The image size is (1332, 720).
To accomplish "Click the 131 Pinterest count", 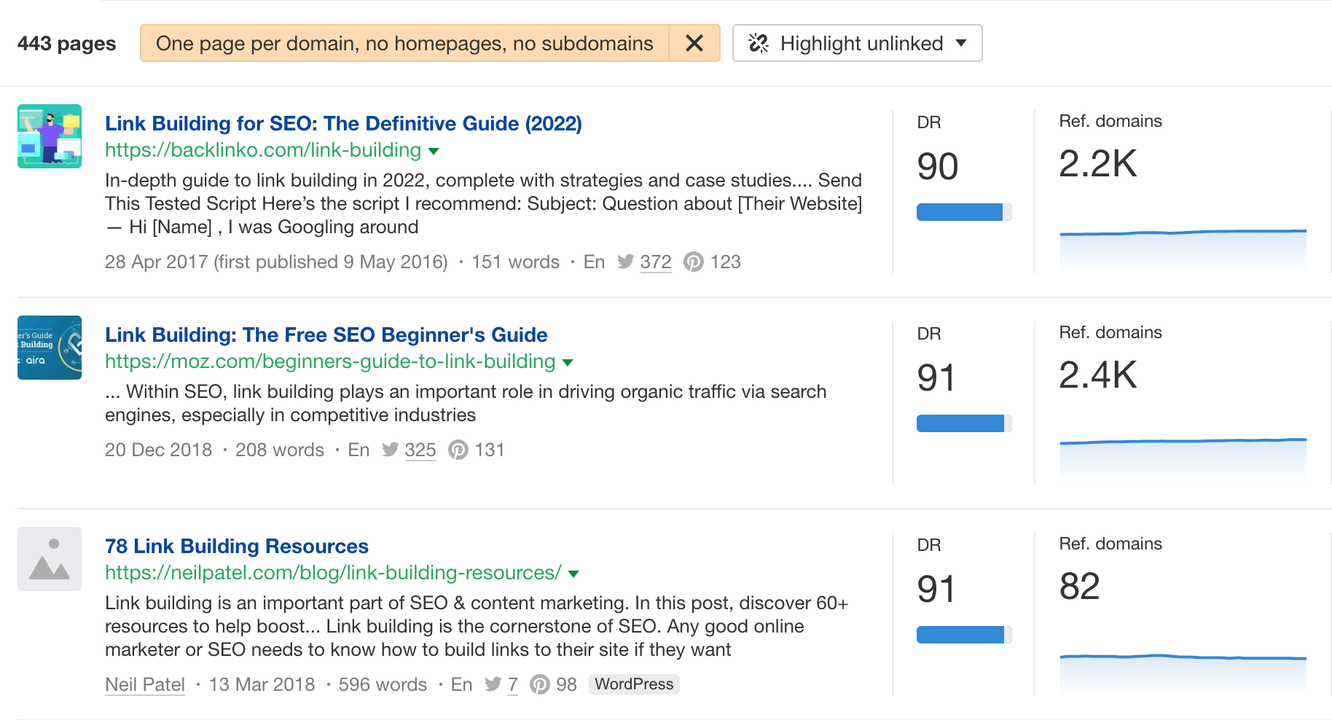I will (490, 450).
